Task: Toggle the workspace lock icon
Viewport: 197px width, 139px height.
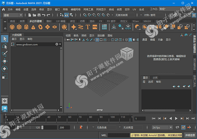Action: point(194,9)
